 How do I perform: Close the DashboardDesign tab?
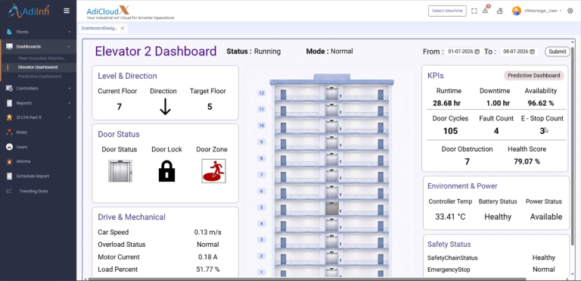coord(123,28)
